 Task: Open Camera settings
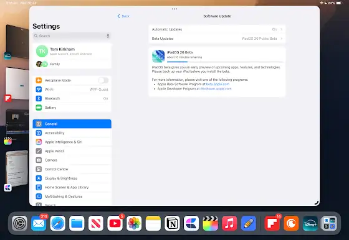72,160
